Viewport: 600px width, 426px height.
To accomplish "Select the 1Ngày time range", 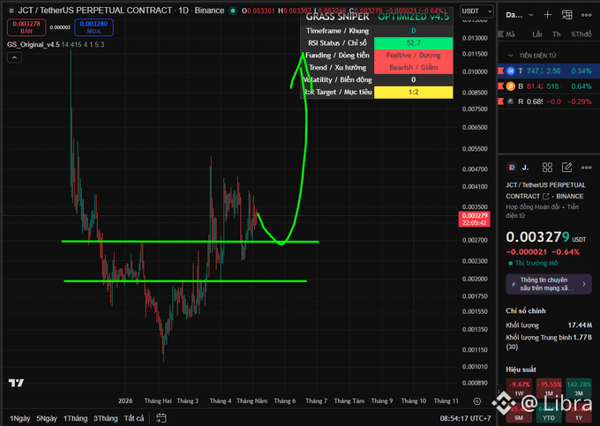I will click(20, 418).
